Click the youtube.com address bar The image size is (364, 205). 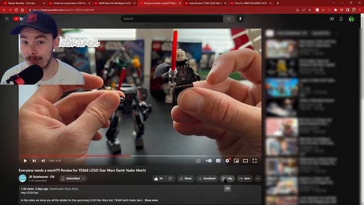160,10
